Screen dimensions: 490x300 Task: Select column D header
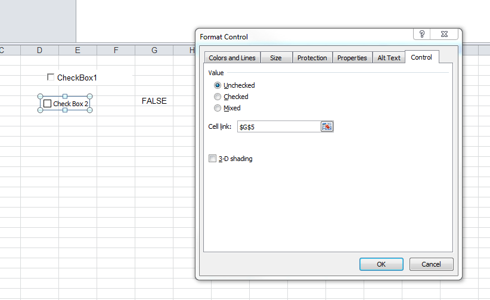[40, 50]
